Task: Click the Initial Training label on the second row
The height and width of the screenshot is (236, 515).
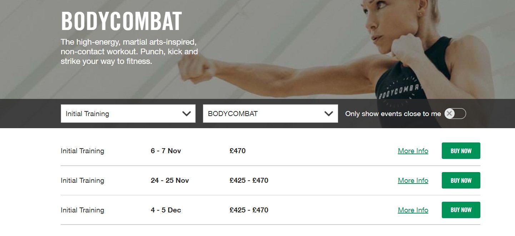Action: tap(82, 180)
